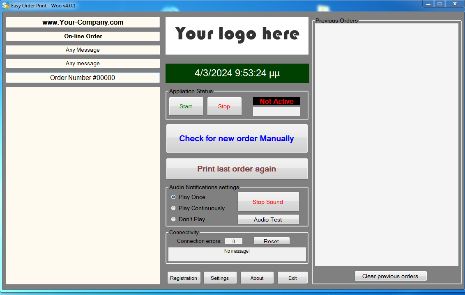
Task: Click the Not Active status indicator
Action: pyautogui.click(x=276, y=101)
